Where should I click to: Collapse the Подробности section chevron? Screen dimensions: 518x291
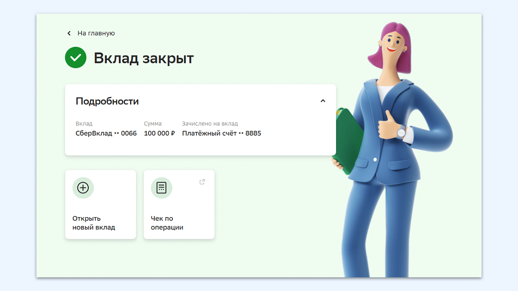point(323,101)
